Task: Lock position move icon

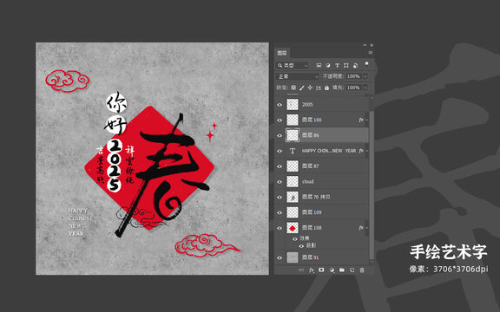Action: [x=310, y=88]
